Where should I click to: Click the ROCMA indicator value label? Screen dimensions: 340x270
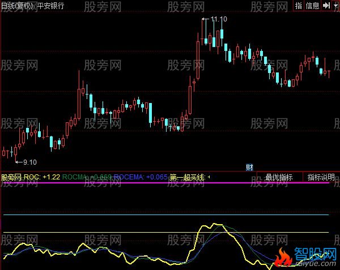87,177
